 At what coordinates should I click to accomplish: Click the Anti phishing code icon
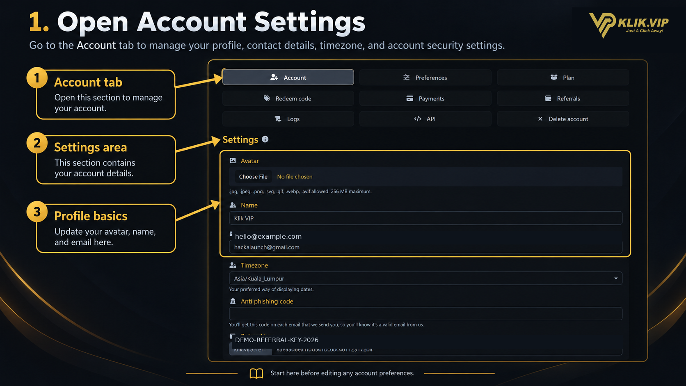(233, 301)
